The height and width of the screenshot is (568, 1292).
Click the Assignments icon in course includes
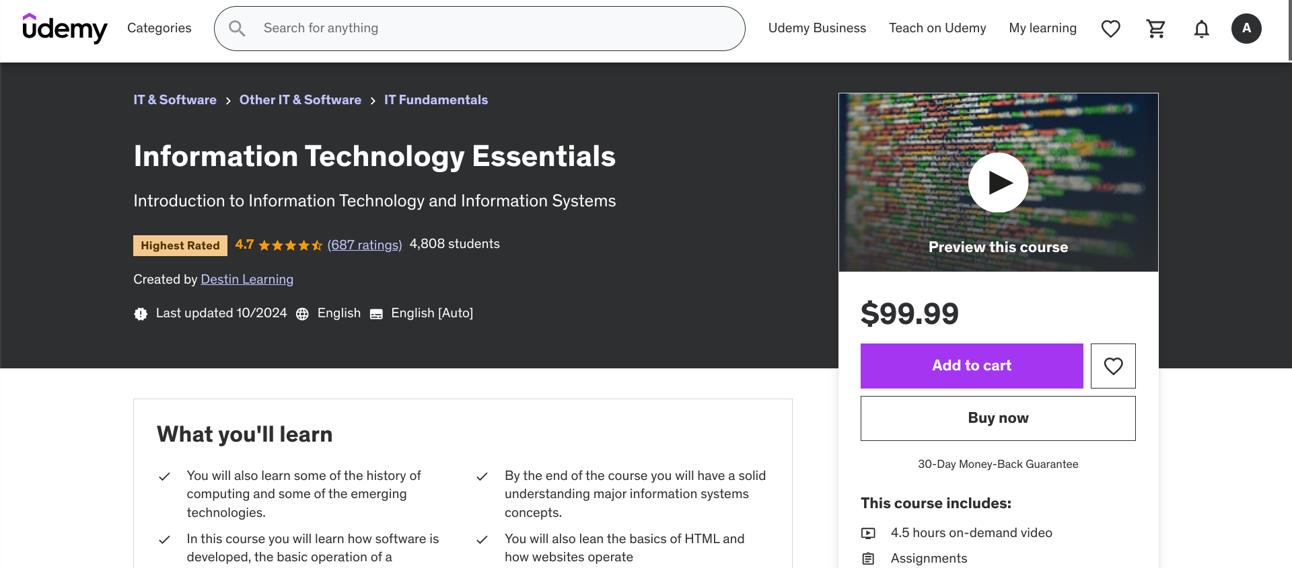pyautogui.click(x=869, y=558)
